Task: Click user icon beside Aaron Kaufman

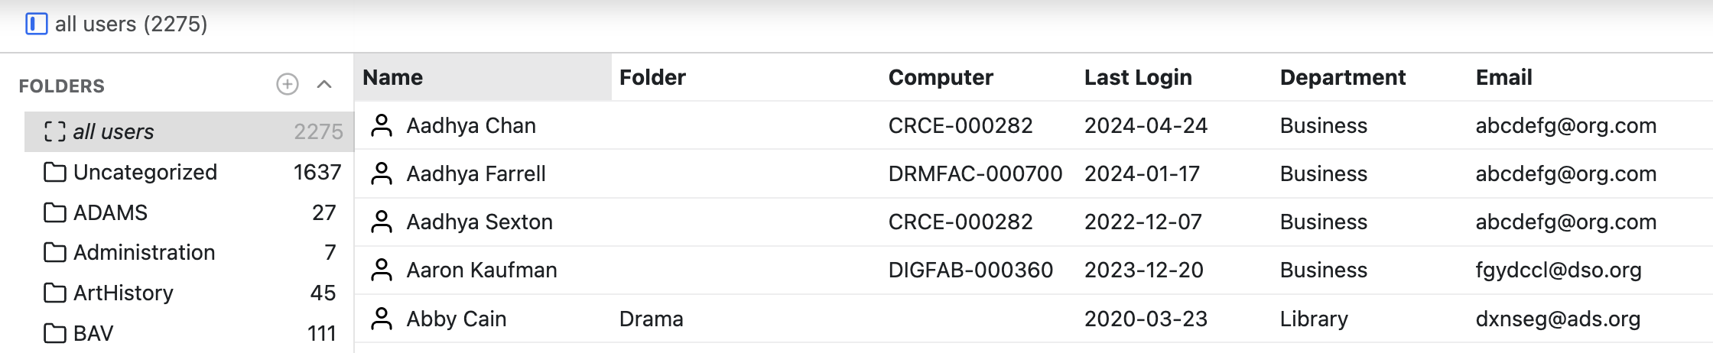Action: coord(382,270)
